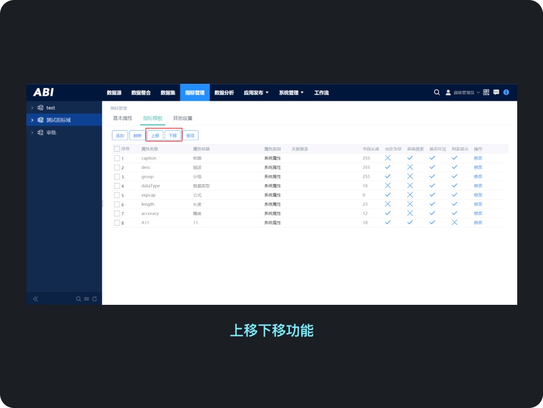This screenshot has width=543, height=408.
Task: Open the QR code icon in header
Action: 486,93
